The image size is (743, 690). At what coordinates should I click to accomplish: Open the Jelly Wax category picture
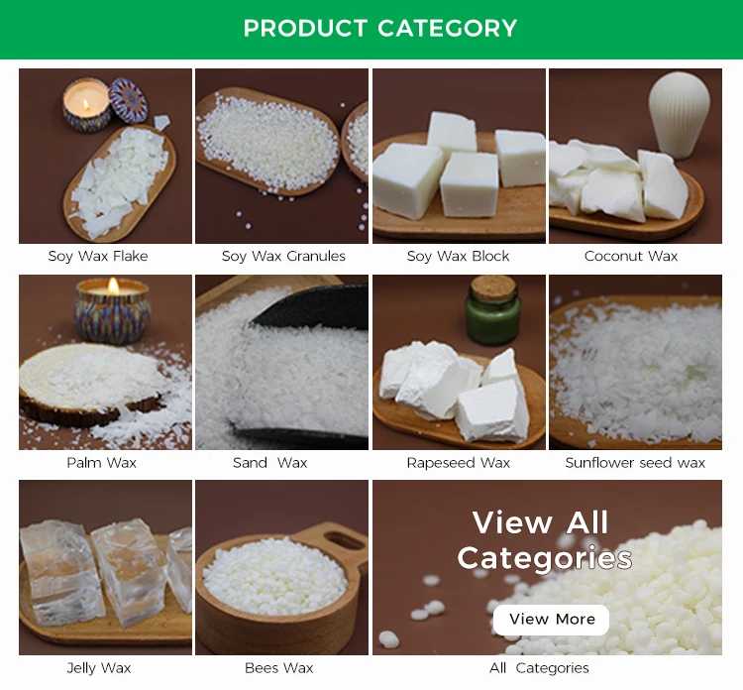(105, 568)
